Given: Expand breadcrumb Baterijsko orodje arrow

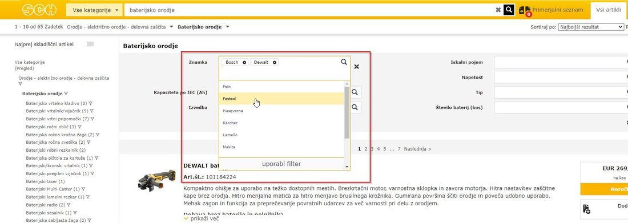Looking at the screenshot, I should pyautogui.click(x=227, y=27).
